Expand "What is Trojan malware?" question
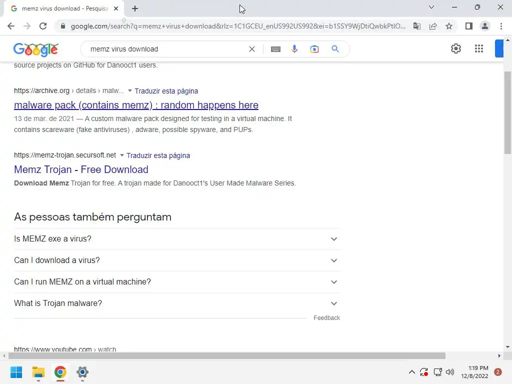Screen dimensions: 512x384 tap(177, 303)
